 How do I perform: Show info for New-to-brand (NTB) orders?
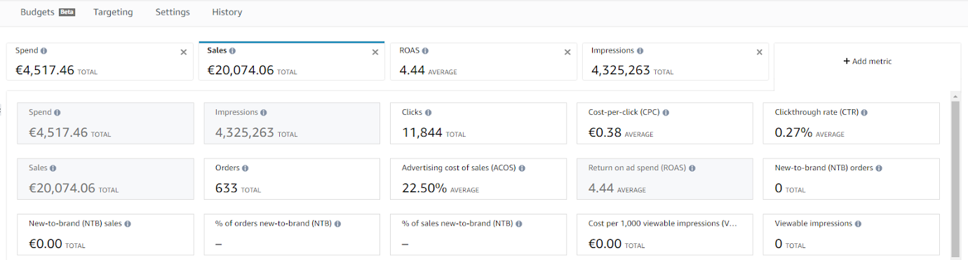tap(879, 168)
